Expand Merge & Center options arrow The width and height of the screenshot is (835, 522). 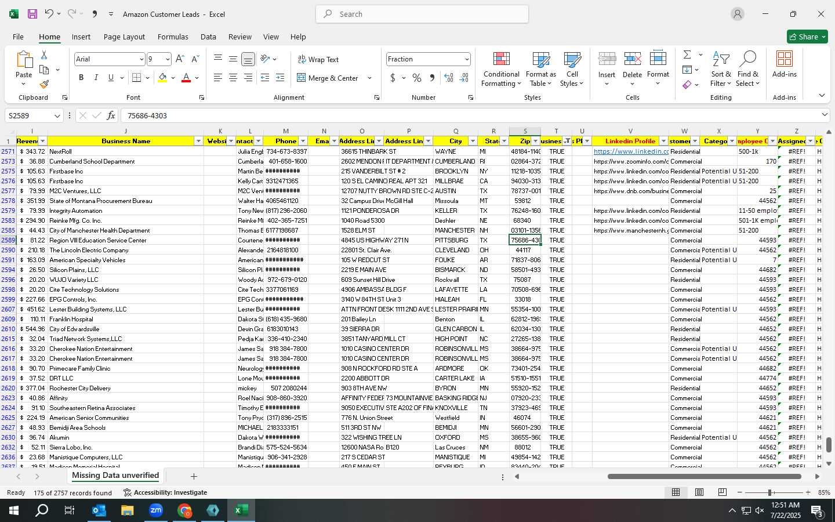[x=369, y=78]
